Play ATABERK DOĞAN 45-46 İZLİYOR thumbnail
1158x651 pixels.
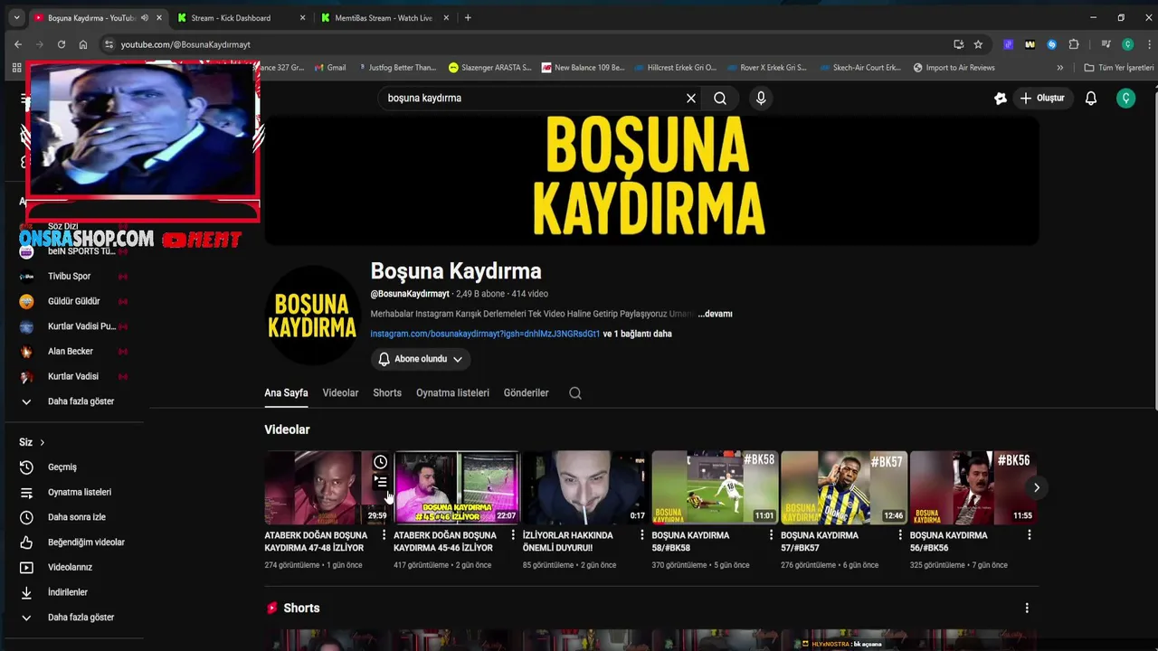[x=457, y=487]
